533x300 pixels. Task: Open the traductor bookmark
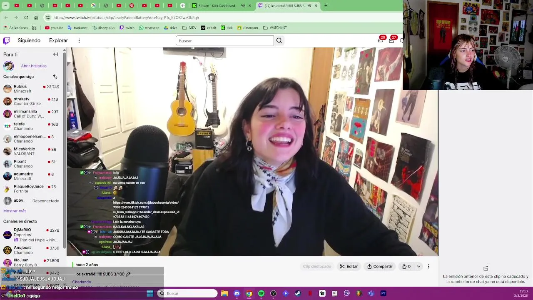coord(77,28)
